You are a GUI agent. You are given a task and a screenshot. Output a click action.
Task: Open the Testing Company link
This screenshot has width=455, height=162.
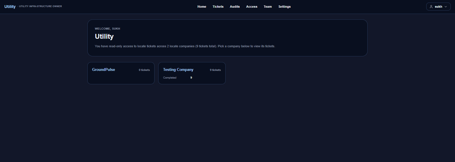pos(178,69)
